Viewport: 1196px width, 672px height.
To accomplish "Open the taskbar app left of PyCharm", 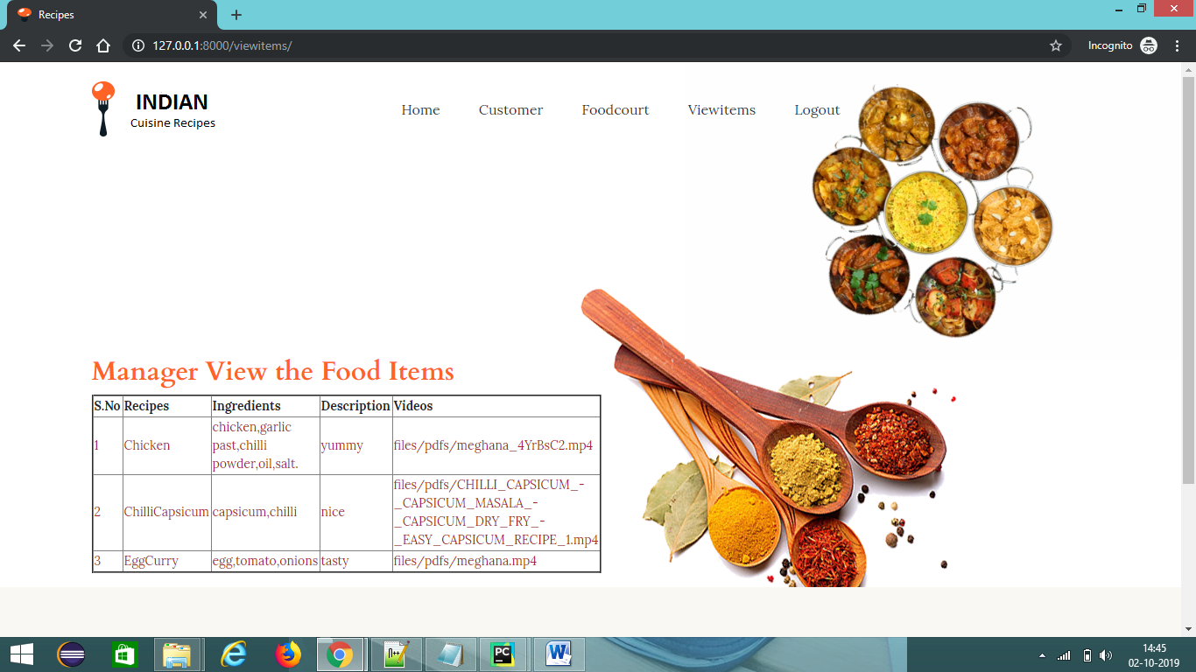I will pyautogui.click(x=451, y=654).
